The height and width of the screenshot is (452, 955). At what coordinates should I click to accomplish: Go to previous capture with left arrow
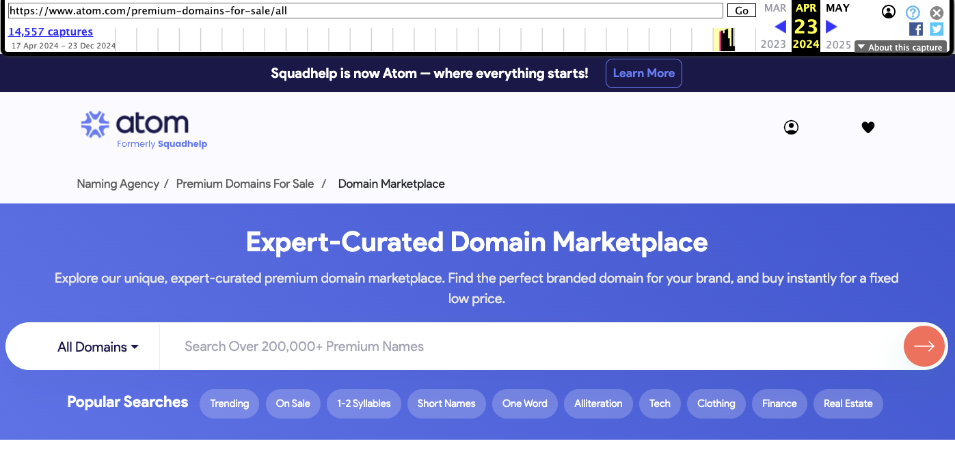pos(780,27)
